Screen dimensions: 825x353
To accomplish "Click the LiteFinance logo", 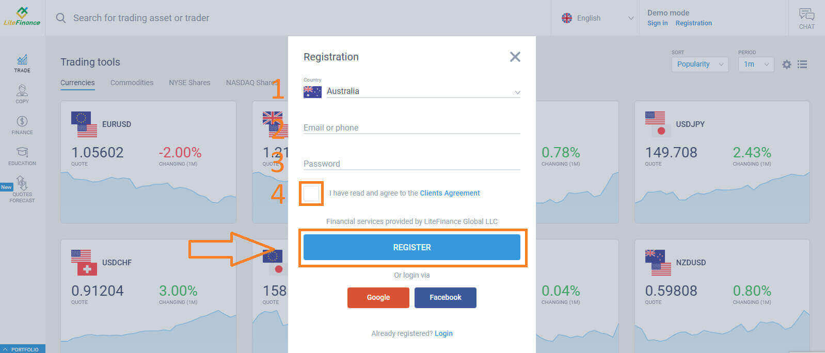I will point(22,17).
